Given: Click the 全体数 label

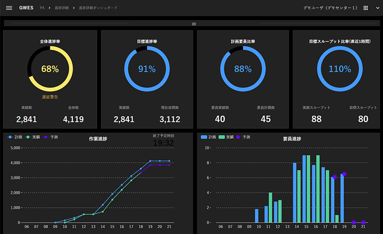Looking at the screenshot, I should [73, 108].
